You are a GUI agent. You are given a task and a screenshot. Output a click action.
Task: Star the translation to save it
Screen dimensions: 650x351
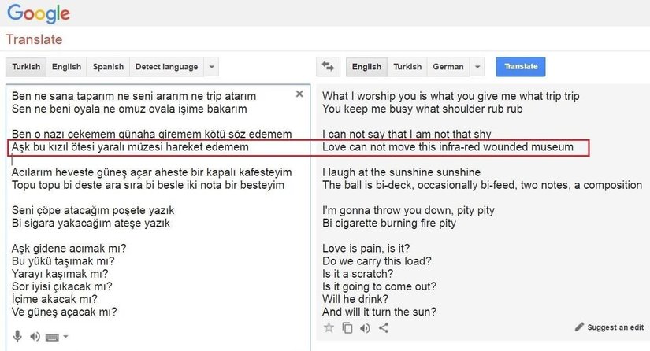[329, 328]
